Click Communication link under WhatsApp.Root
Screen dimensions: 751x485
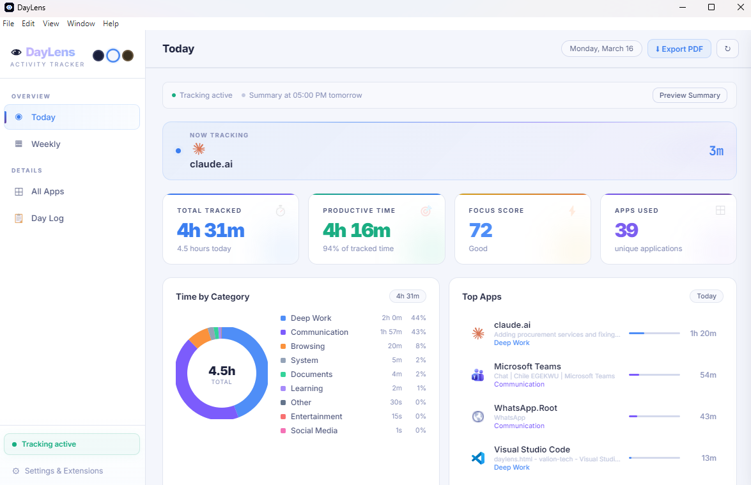pos(519,426)
